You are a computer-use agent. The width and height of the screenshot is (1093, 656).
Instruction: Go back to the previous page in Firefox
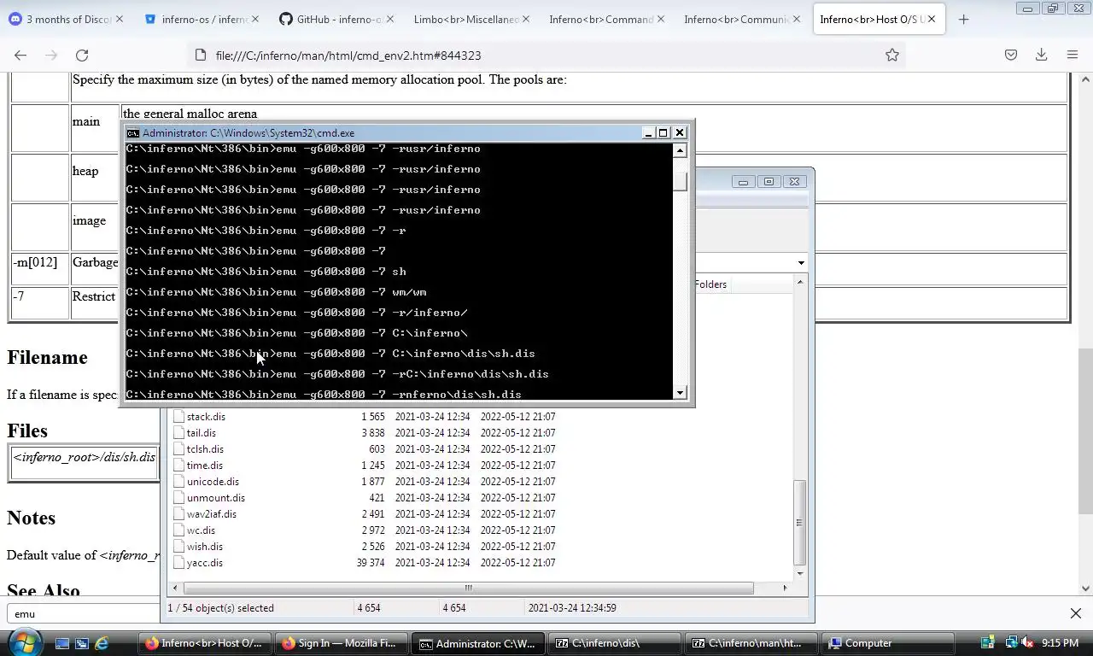coord(20,55)
